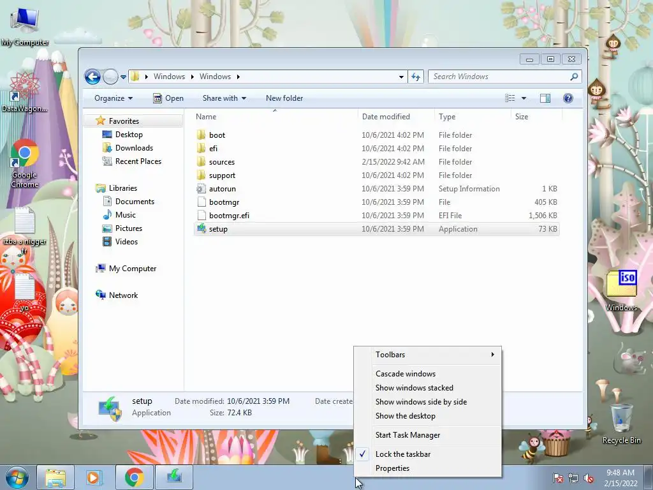Viewport: 653px width, 490px height.
Task: Choose Show windows side by side
Action: (428, 402)
